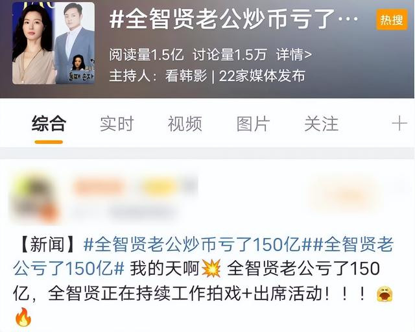Open the topic cover thumbnail image

(x=53, y=43)
